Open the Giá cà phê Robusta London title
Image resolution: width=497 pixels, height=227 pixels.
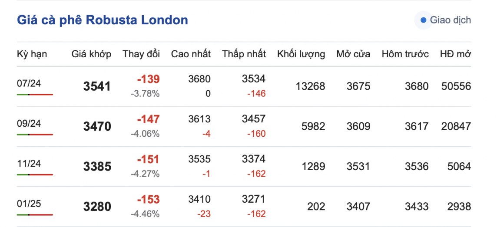click(x=103, y=20)
